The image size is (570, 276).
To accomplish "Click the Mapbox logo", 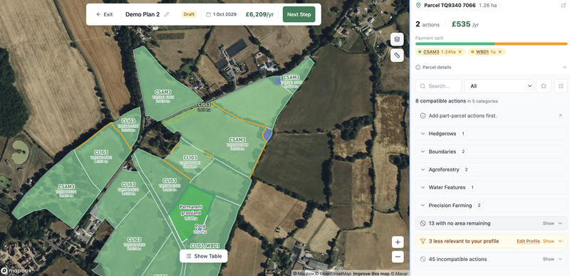I will [16, 271].
